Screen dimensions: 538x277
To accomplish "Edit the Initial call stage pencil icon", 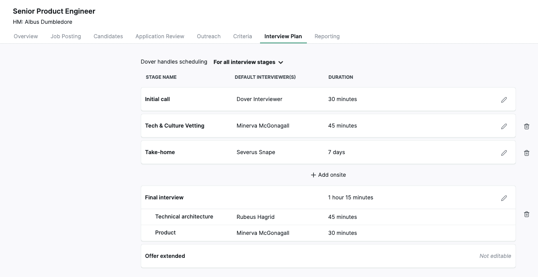I will coord(504,100).
